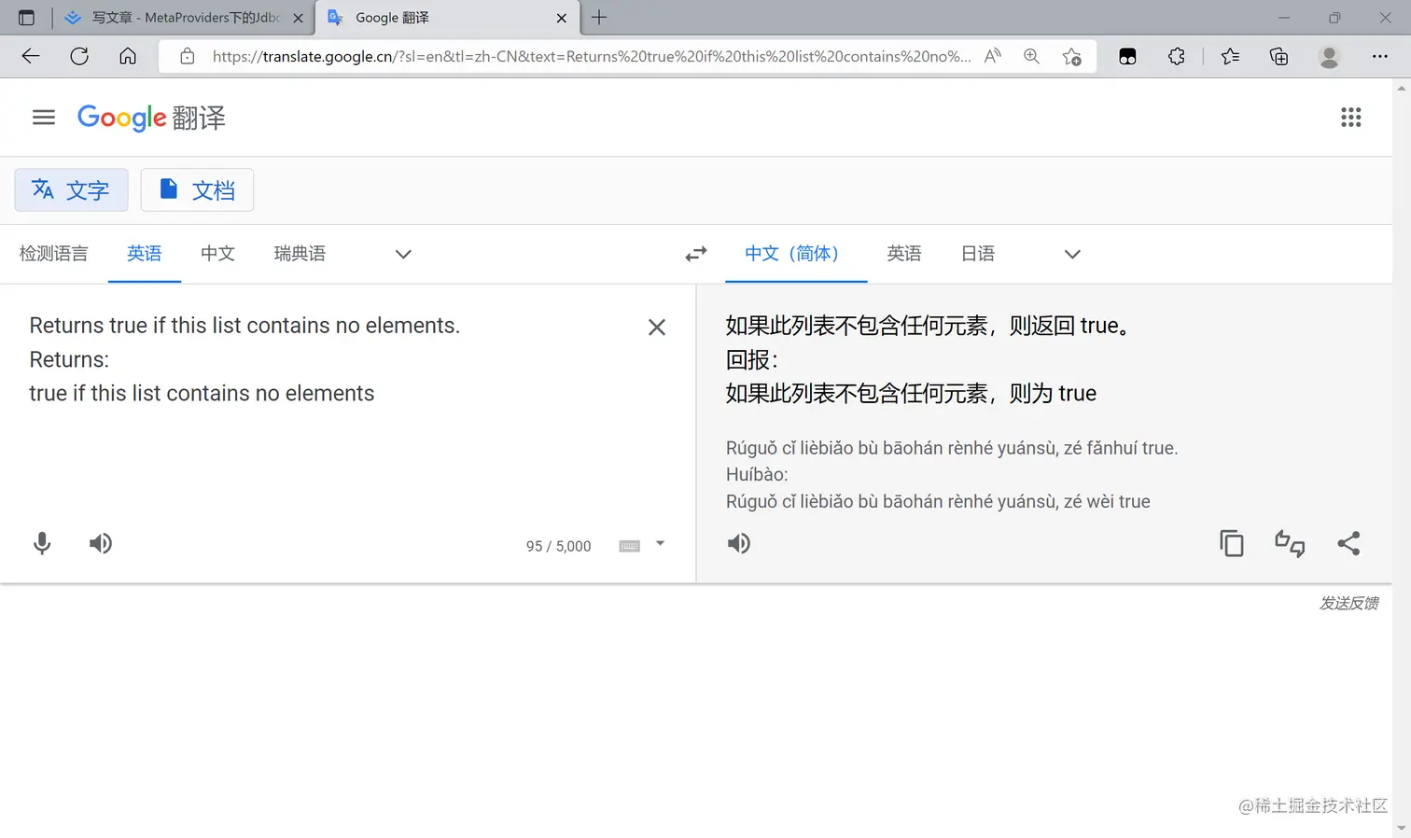
Task: Close the Google 翻译 tab
Action: pyautogui.click(x=562, y=18)
